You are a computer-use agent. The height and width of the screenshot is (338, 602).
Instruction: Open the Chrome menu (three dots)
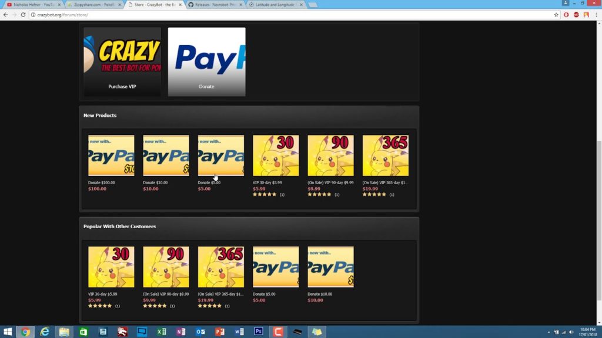(596, 15)
